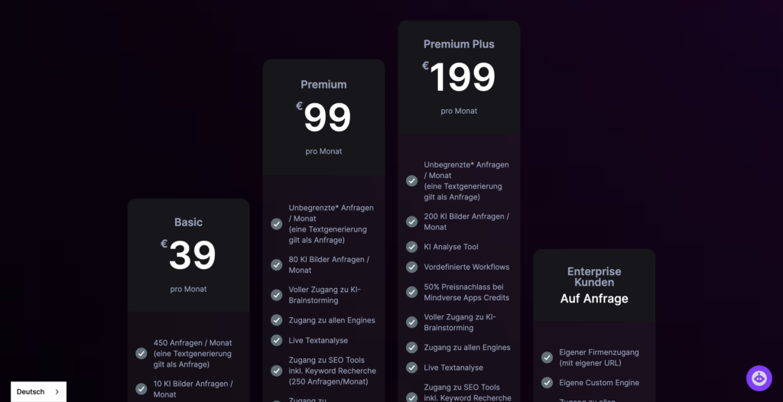783x402 pixels.
Task: Click the Enterprise Kunden card title
Action: pos(594,277)
